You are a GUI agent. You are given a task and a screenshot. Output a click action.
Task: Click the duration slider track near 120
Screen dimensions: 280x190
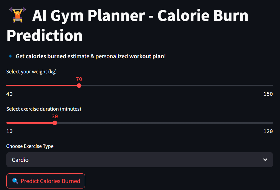pyautogui.click(x=268, y=123)
